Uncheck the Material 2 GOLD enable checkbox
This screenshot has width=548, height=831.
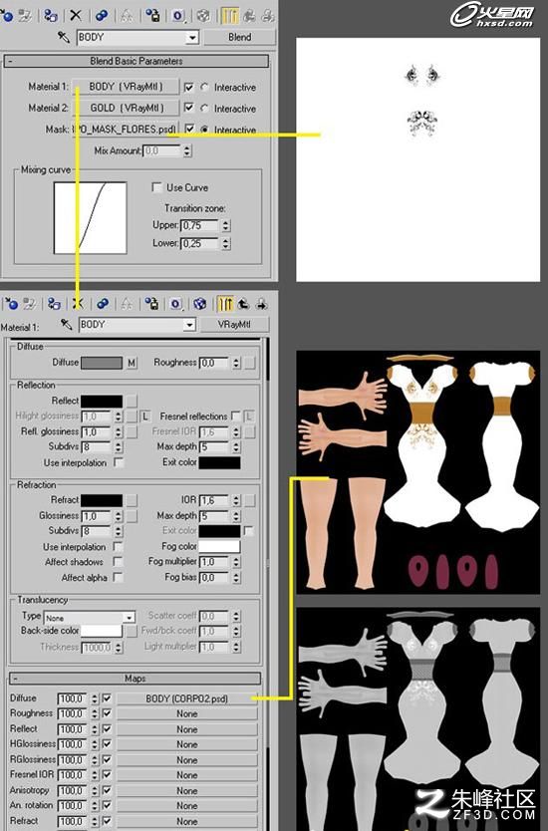coord(188,109)
